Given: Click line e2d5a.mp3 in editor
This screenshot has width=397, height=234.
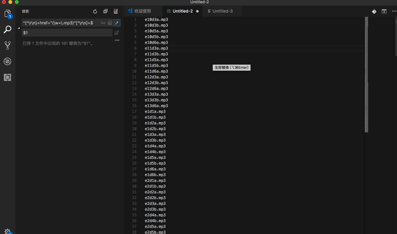Looking at the screenshot, I should (x=155, y=227).
